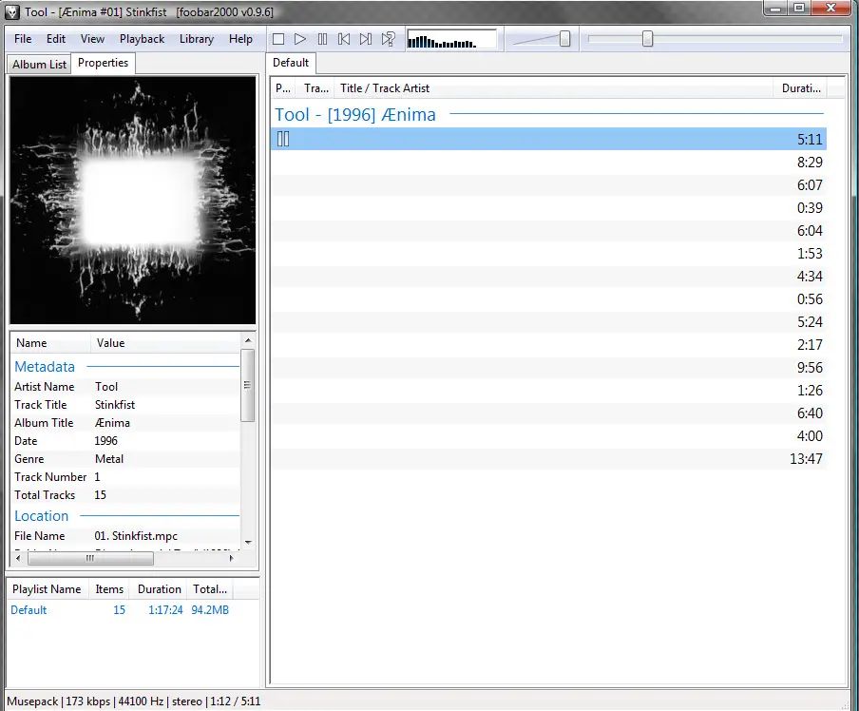Click the properties scroll-down arrow
Screen dimensions: 859x711
[248, 542]
